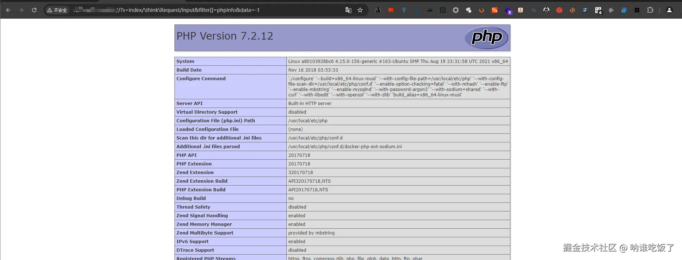Screen dimensions: 682x260
Task: Open the red dice extension
Action: click(x=559, y=10)
